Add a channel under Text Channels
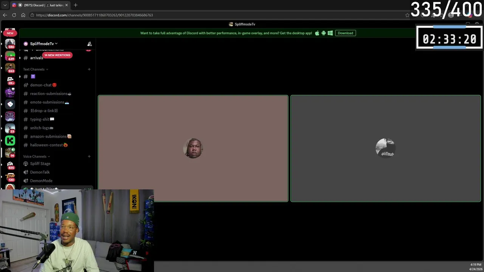The width and height of the screenshot is (484, 272). pos(89,69)
